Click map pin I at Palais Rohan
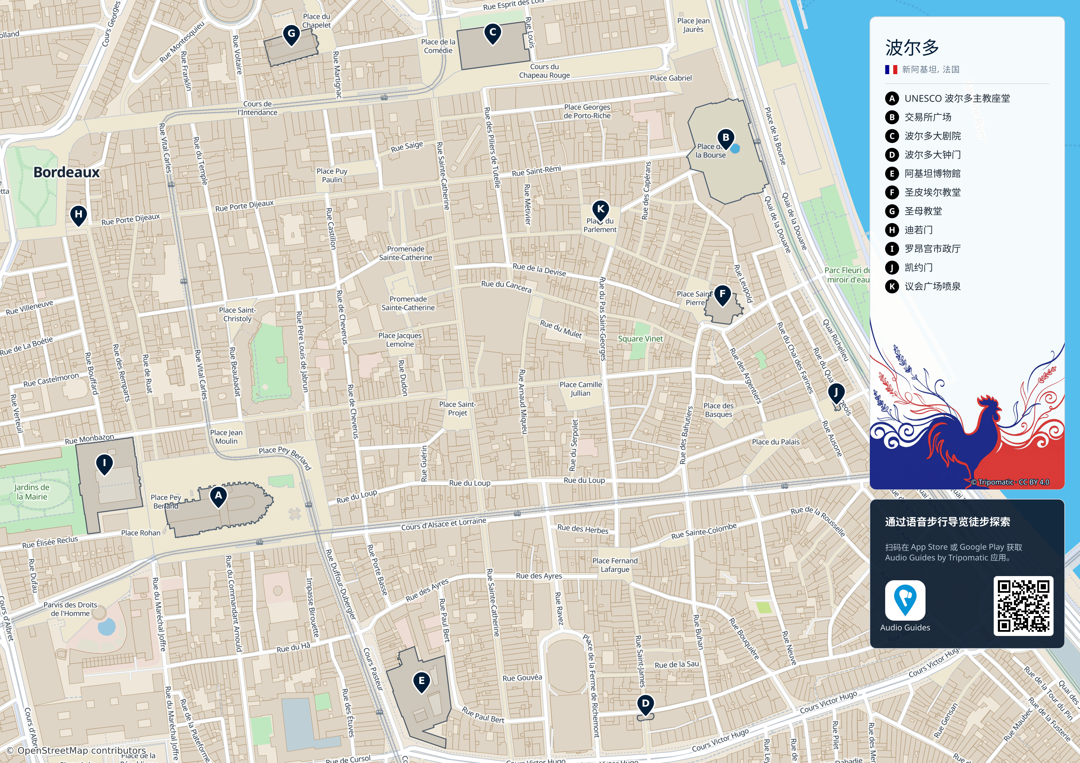 click(104, 464)
